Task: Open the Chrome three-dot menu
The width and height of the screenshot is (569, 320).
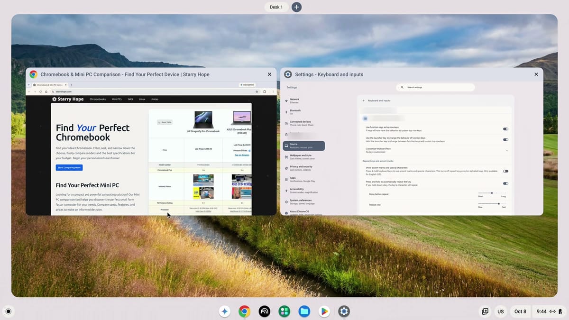Action: [273, 91]
